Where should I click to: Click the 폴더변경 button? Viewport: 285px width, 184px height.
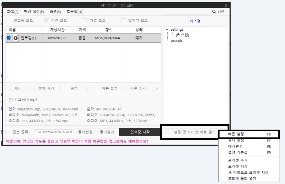coord(85,132)
